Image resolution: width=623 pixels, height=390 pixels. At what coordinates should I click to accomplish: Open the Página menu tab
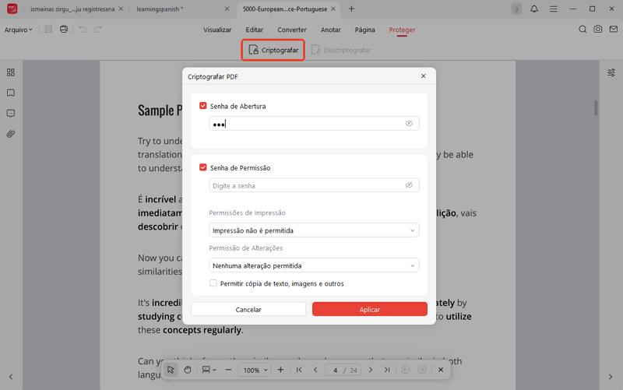pos(364,30)
